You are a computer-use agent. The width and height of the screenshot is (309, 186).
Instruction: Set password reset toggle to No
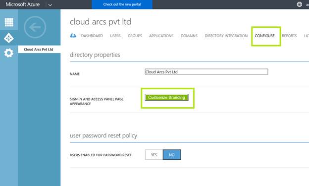[172, 155]
